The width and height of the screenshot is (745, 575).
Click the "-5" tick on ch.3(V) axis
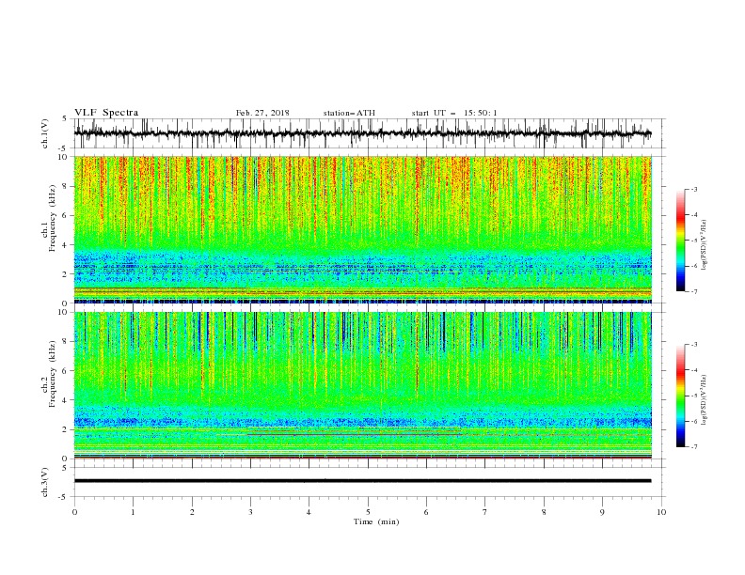(x=64, y=497)
